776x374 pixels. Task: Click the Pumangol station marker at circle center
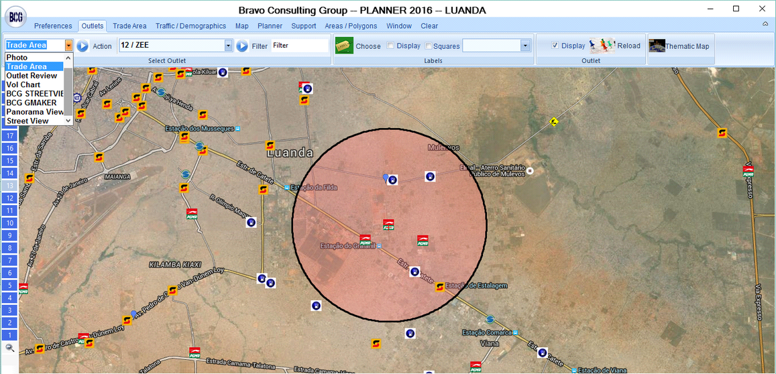pos(388,224)
